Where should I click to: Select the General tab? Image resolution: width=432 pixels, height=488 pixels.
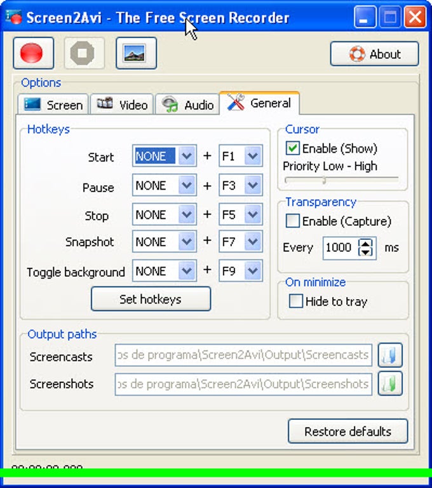coord(260,103)
